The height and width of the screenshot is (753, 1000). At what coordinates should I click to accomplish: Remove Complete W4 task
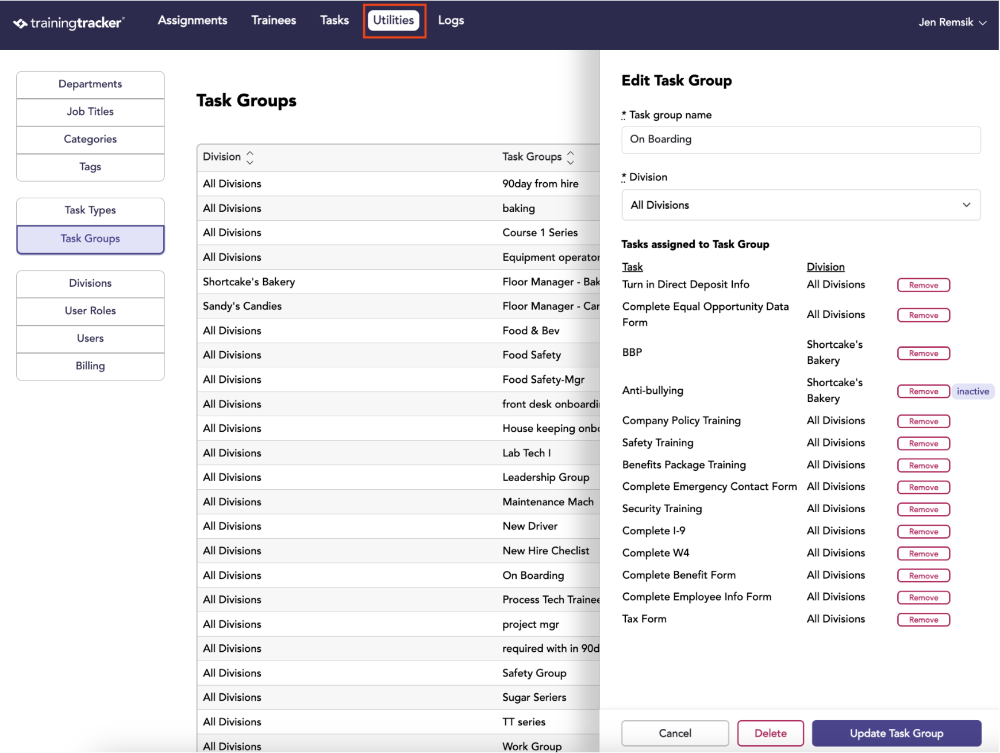[923, 554]
